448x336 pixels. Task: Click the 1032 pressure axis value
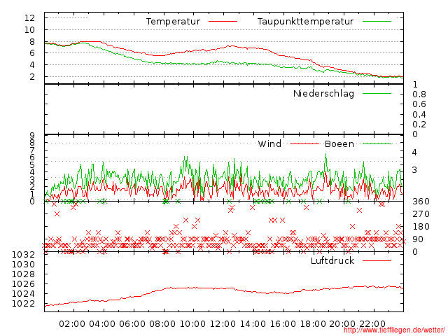coord(23,254)
